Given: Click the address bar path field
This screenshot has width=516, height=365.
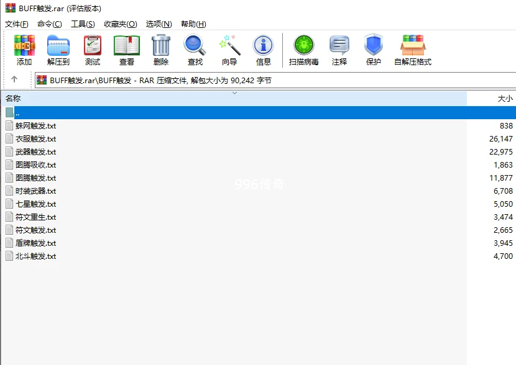Looking at the screenshot, I should pyautogui.click(x=275, y=80).
